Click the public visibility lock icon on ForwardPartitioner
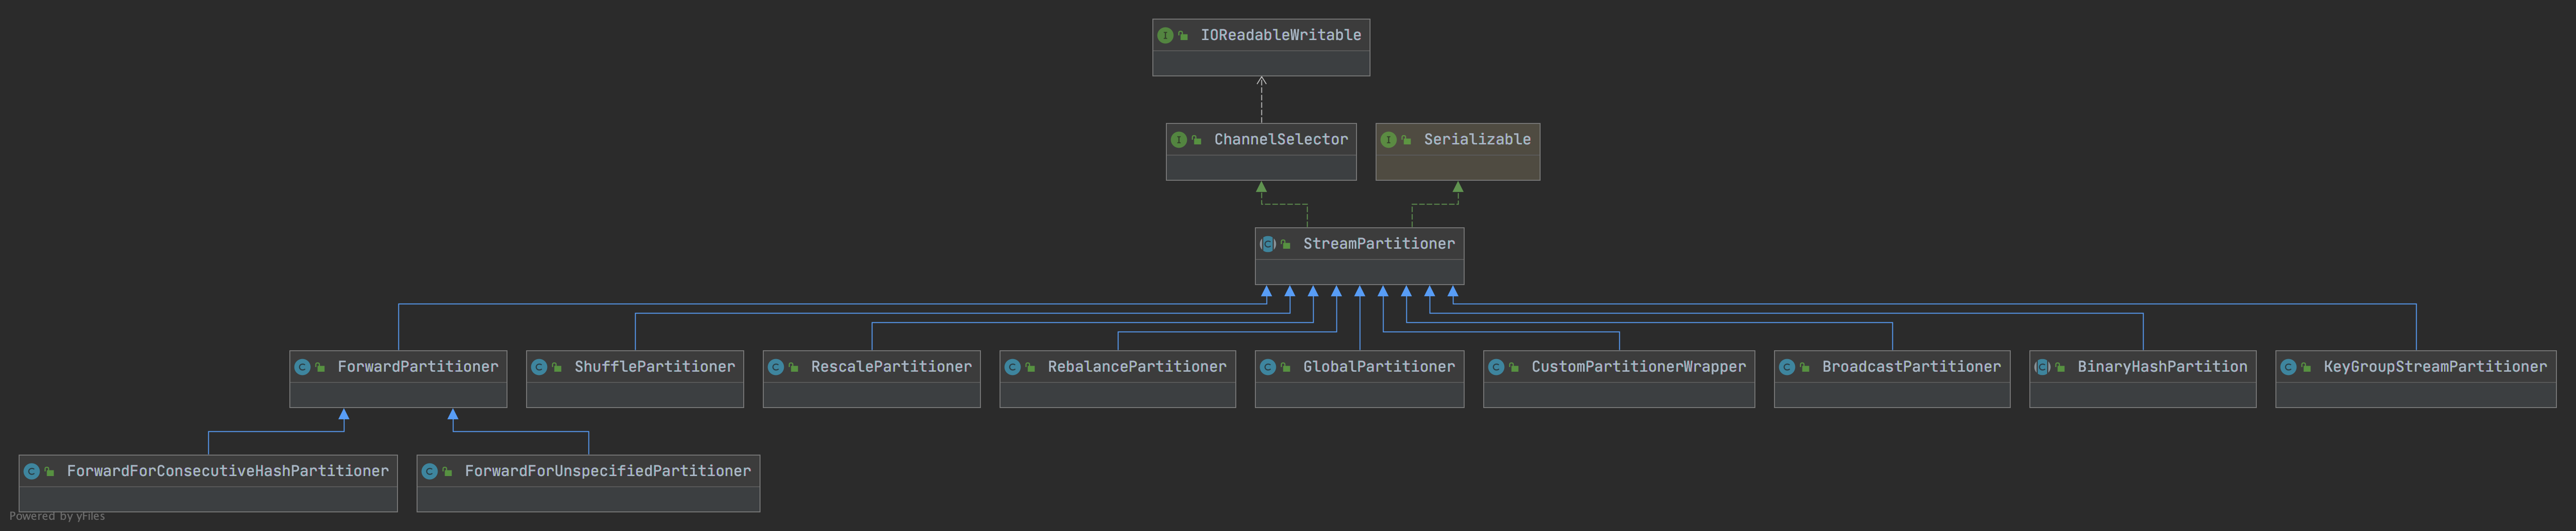The width and height of the screenshot is (2576, 531). [x=321, y=368]
